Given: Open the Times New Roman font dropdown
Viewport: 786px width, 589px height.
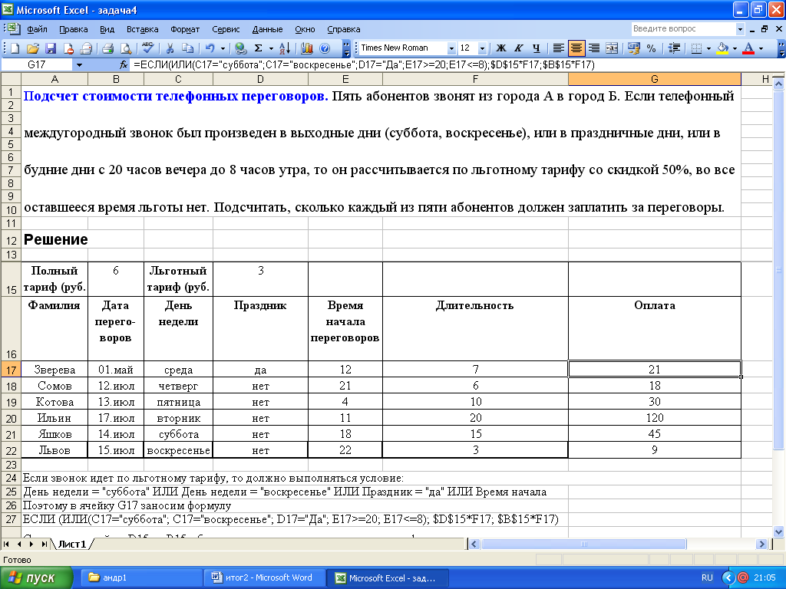Looking at the screenshot, I should pyautogui.click(x=451, y=48).
